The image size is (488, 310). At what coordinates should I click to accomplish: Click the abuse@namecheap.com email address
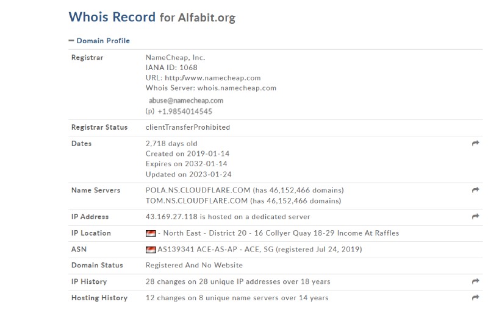coord(186,100)
